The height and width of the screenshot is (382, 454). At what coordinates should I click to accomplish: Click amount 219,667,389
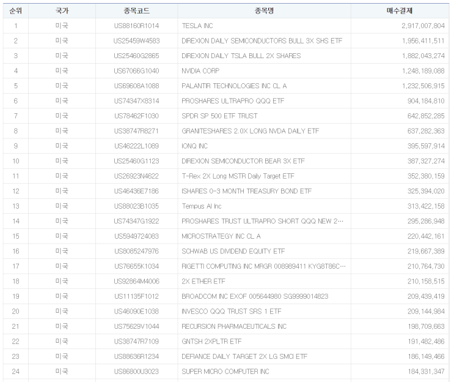click(x=426, y=251)
